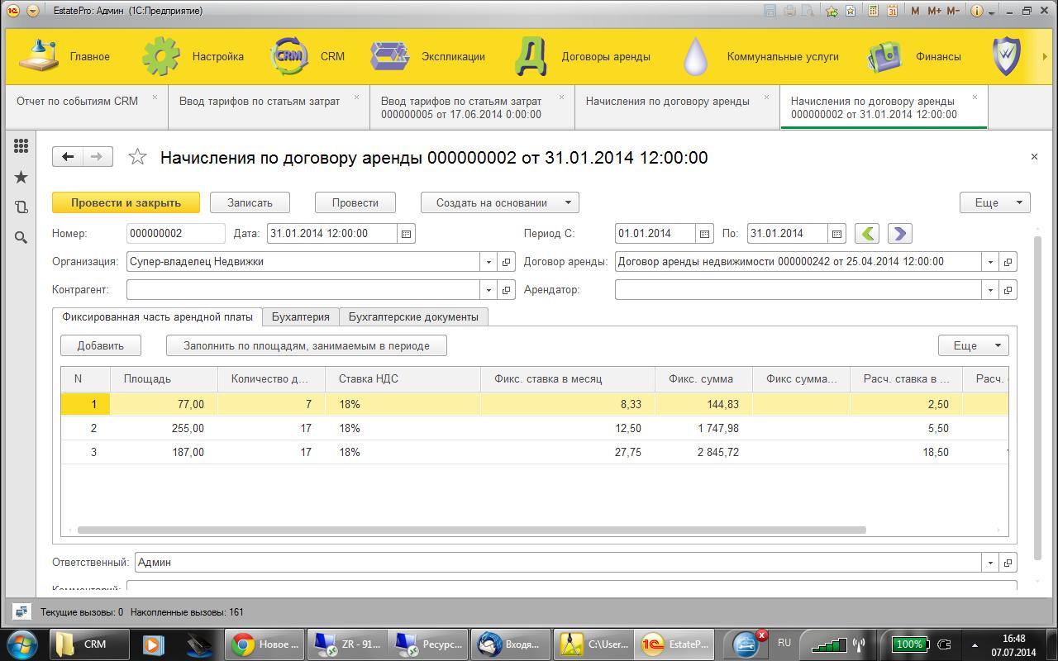Click the form vertical scrollbar

[x=1040, y=397]
